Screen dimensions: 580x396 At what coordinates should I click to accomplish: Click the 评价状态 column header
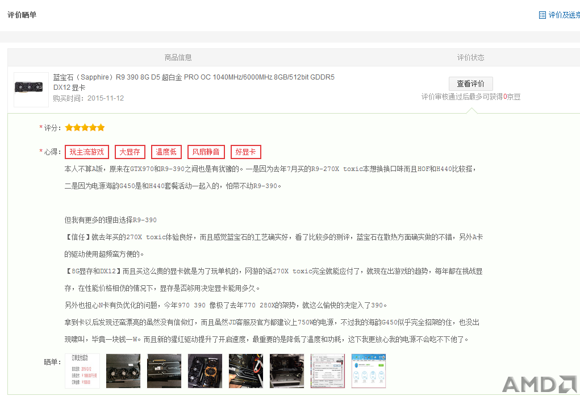(470, 57)
